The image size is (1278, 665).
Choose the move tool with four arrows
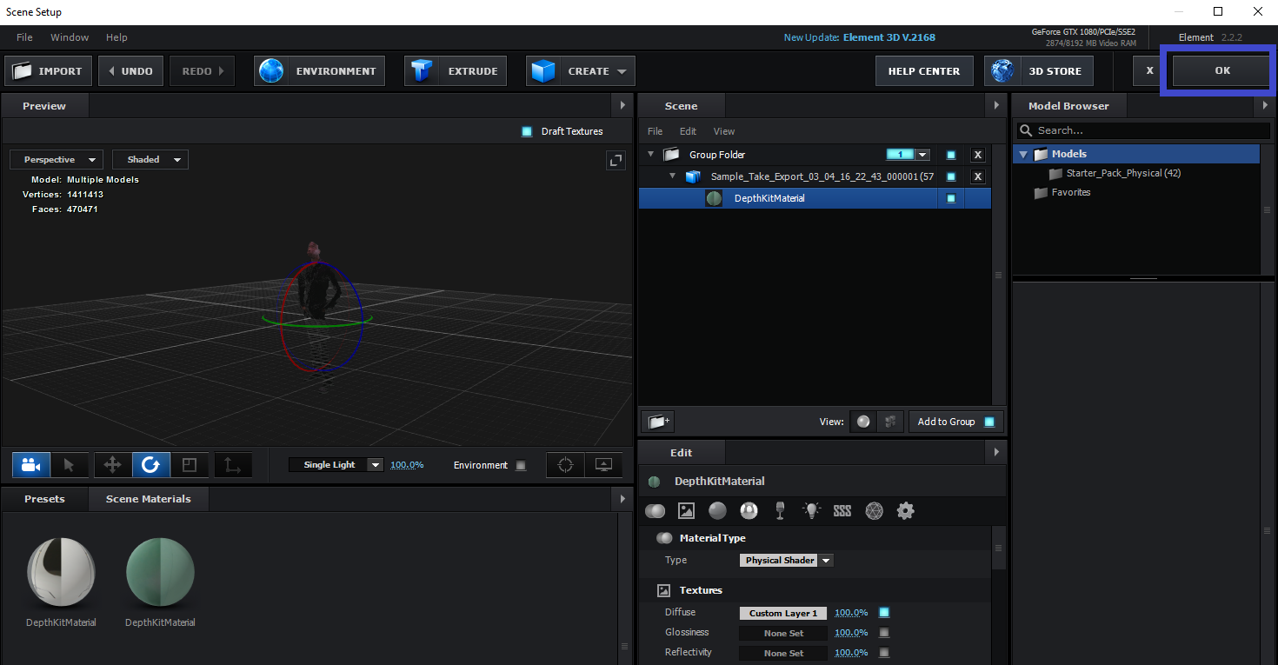(x=112, y=465)
